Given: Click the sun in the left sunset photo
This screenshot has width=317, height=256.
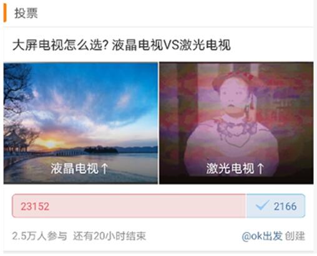Looking at the screenshot, I should 50,144.
